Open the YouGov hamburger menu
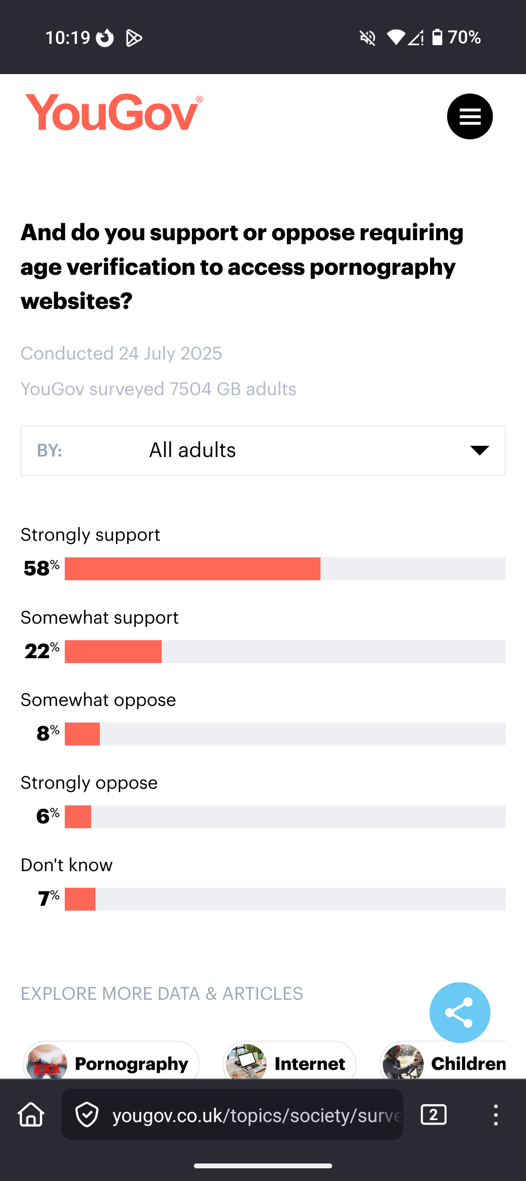Image resolution: width=526 pixels, height=1181 pixels. [470, 116]
